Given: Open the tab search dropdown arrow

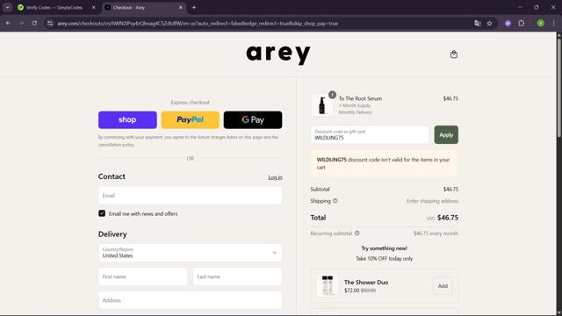Looking at the screenshot, I should 8,7.
